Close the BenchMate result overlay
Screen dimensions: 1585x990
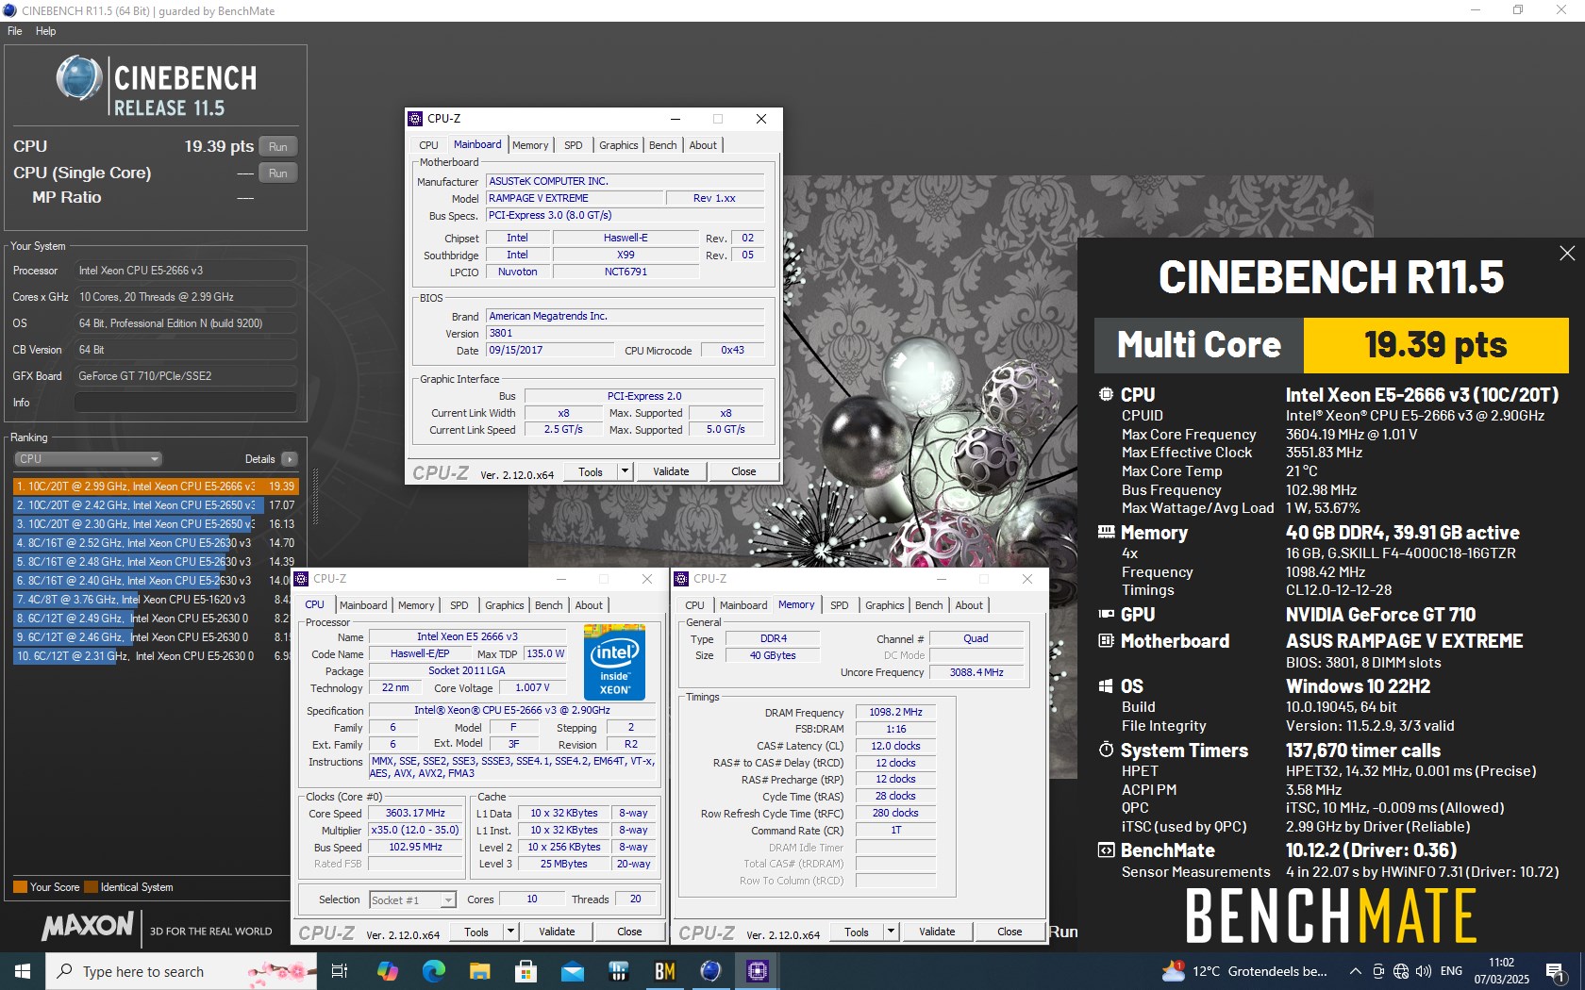[x=1567, y=254]
